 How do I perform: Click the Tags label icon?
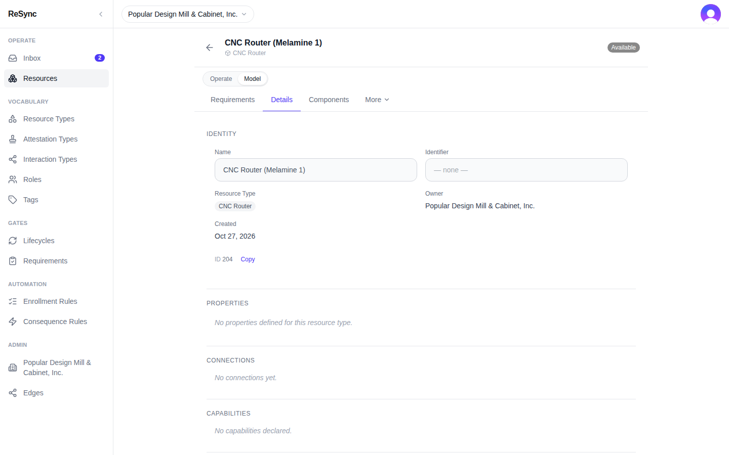point(13,200)
